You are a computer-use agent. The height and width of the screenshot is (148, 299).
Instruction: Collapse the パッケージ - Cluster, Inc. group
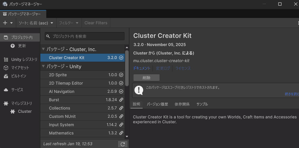pyautogui.click(x=43, y=49)
